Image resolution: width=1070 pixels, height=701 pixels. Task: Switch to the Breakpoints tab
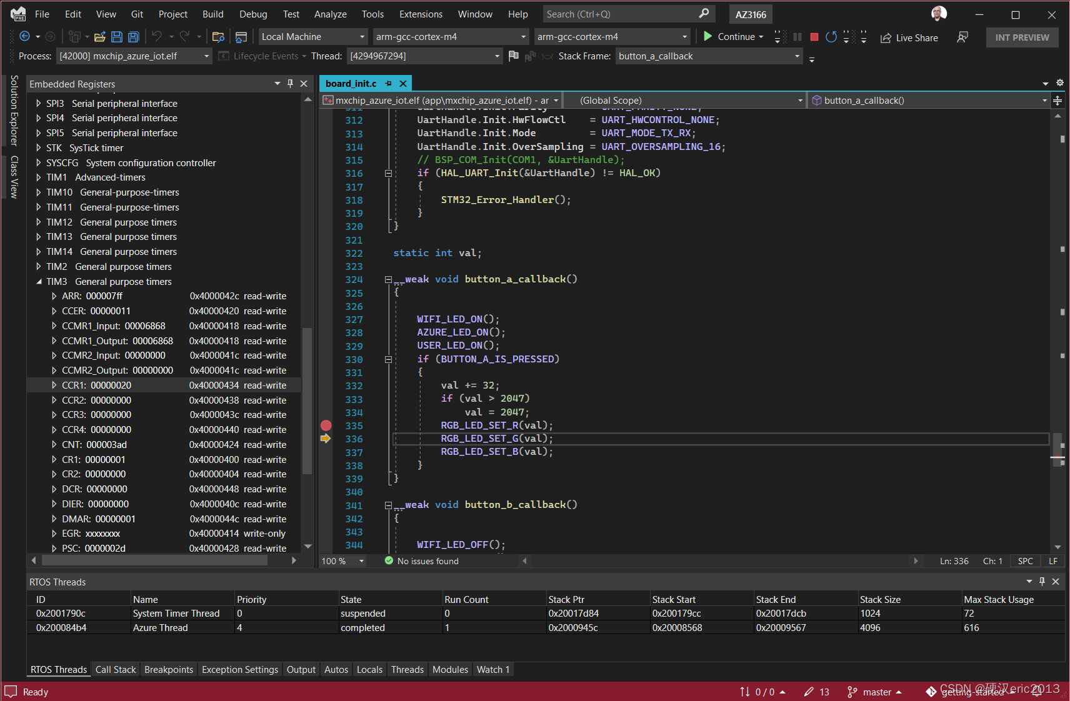[169, 669]
